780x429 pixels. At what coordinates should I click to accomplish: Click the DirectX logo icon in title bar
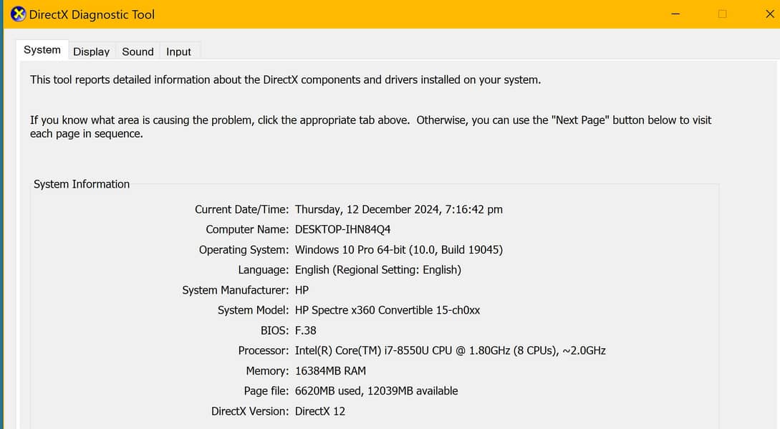(x=19, y=14)
